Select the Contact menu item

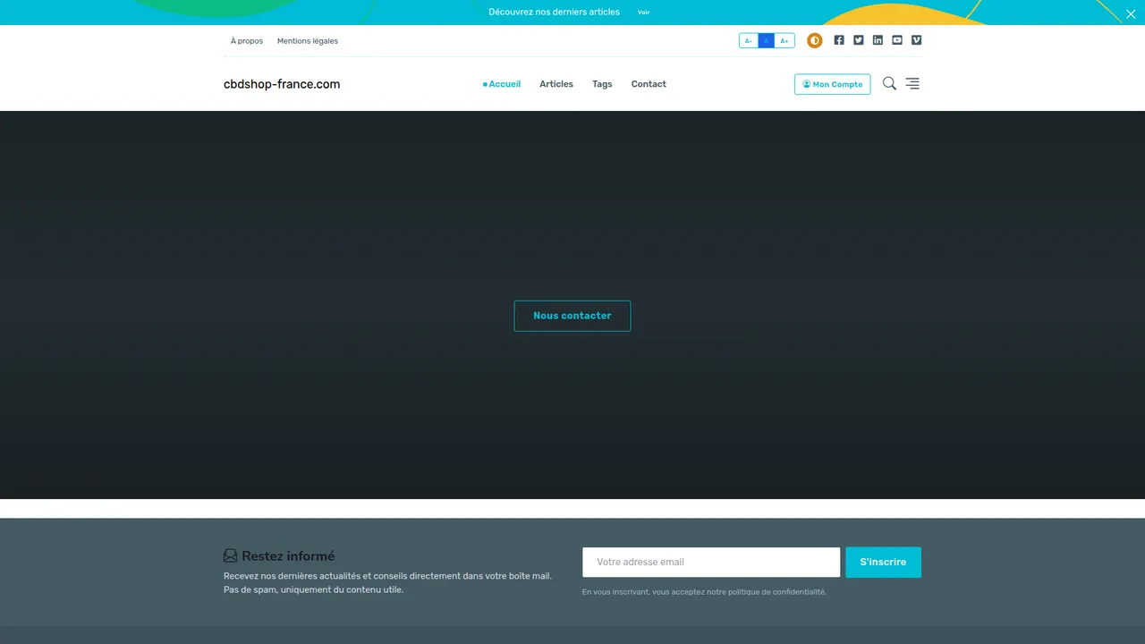coord(649,84)
